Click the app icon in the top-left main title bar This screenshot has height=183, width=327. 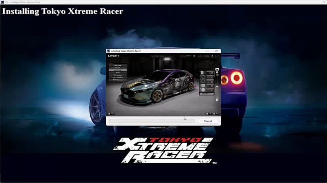(x=2, y=2)
